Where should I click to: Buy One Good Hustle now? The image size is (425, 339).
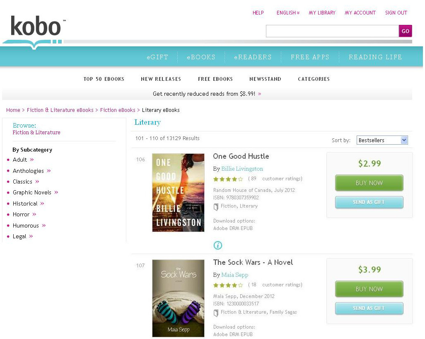369,183
